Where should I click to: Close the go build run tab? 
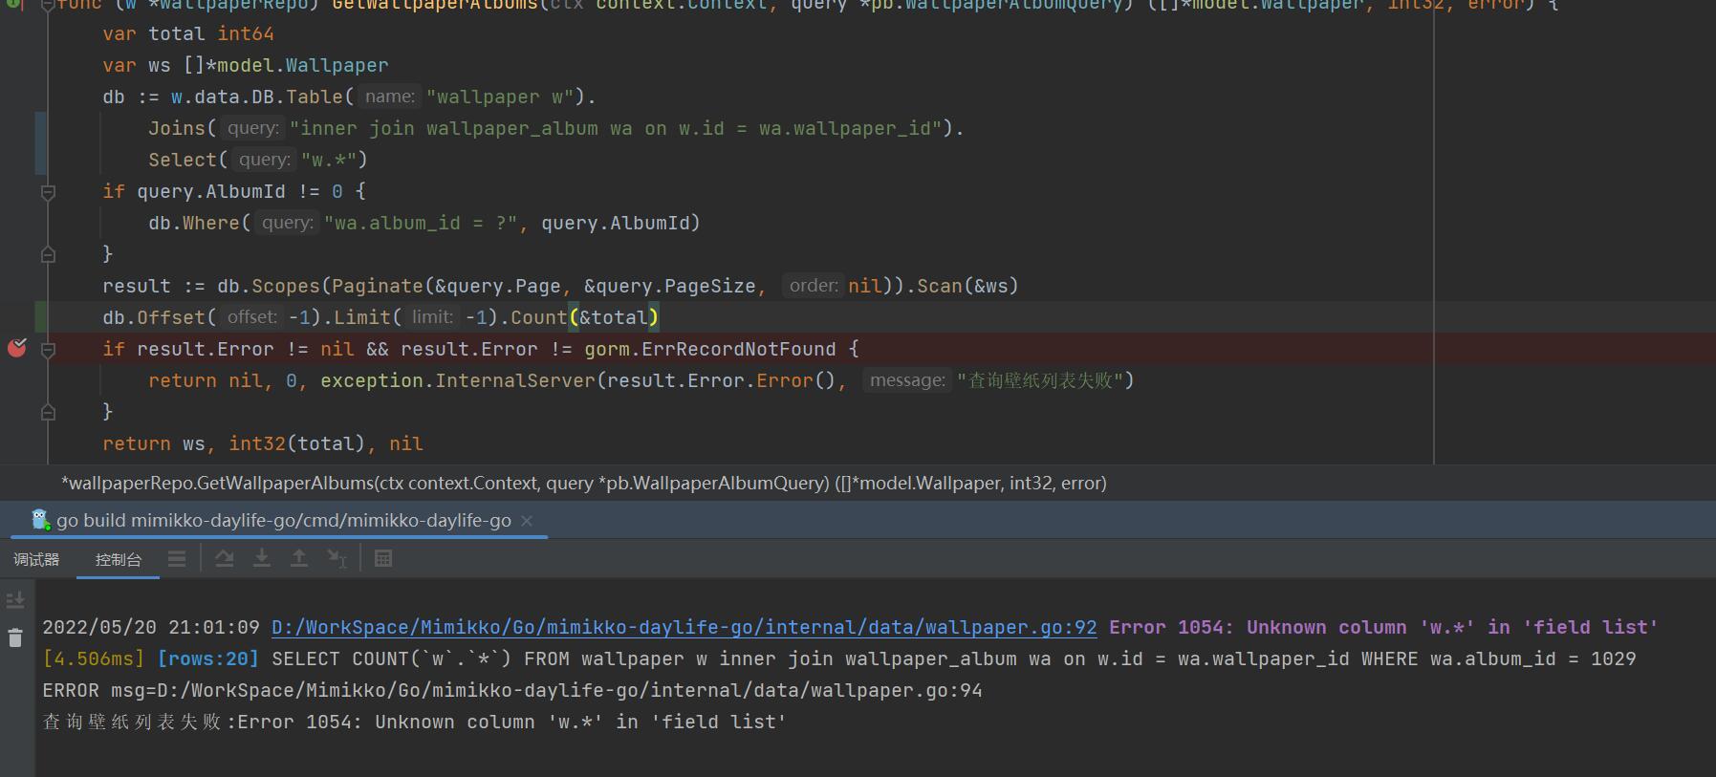[x=527, y=521]
